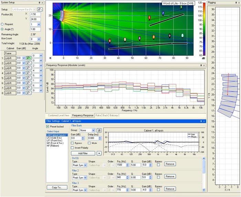Select listener marker 4 on the coverage map
Screen dimensions: 241x197
(x=110, y=41)
